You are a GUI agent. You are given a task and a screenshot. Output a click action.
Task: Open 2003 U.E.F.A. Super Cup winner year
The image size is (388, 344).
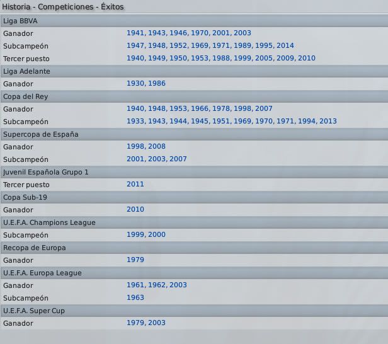point(157,323)
